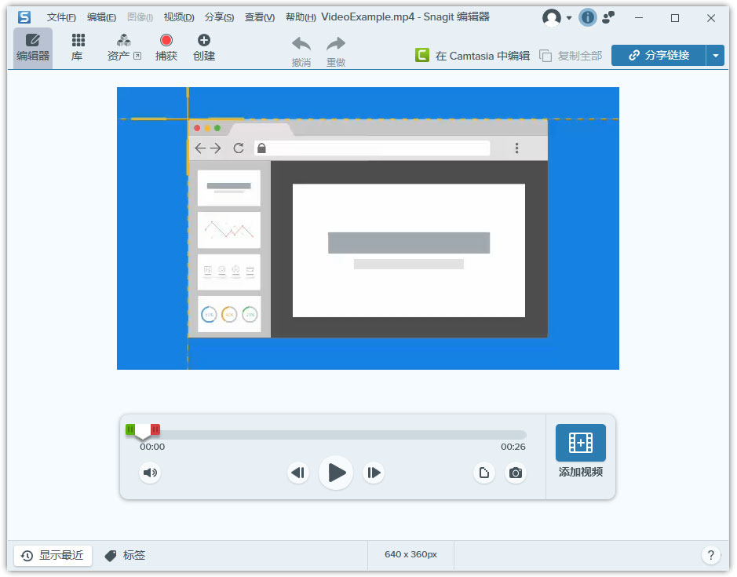The image size is (737, 577).
Task: Expand the 分享链接 dropdown arrow
Action: click(x=716, y=55)
